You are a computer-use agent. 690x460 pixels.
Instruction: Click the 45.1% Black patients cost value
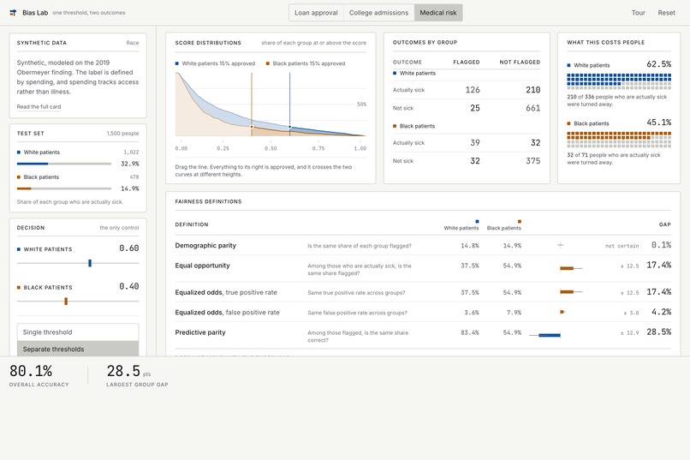point(659,122)
